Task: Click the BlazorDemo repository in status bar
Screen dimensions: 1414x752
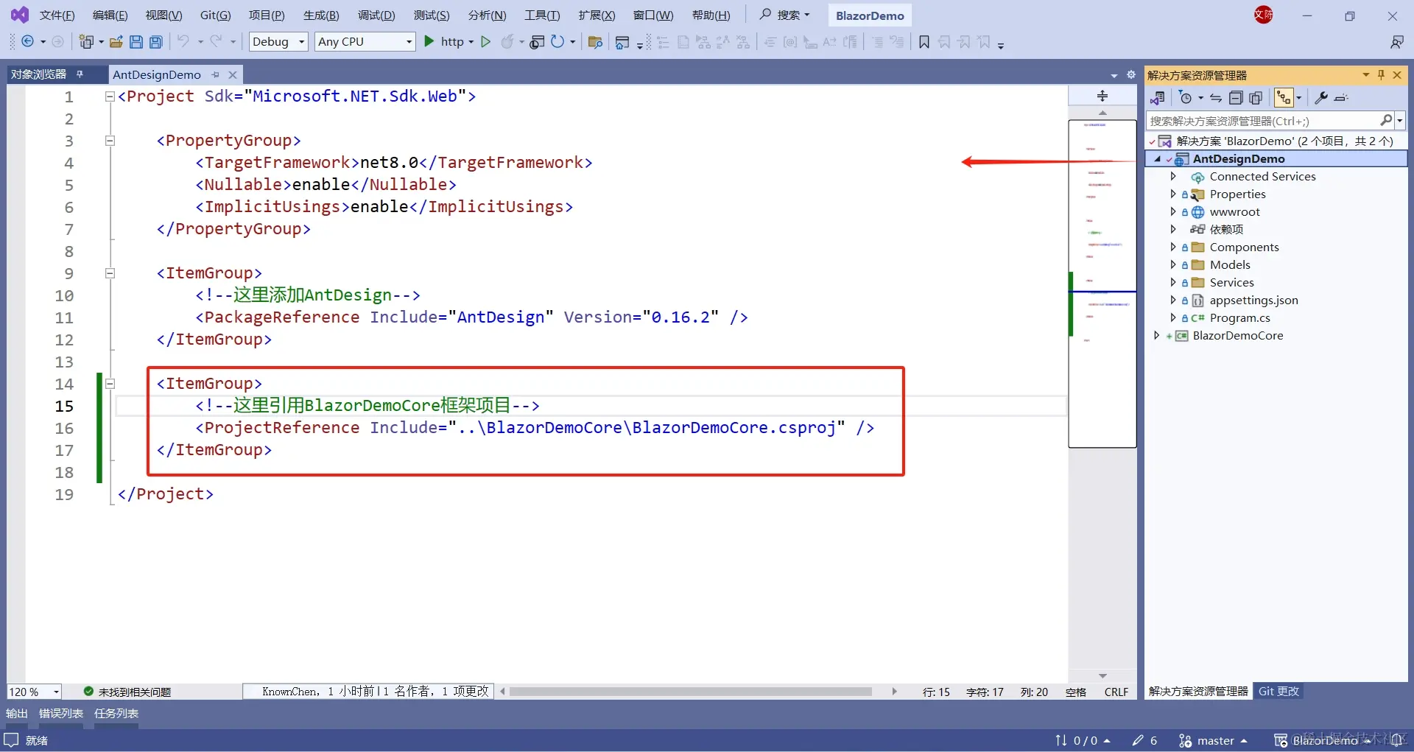Action: pyautogui.click(x=1323, y=740)
